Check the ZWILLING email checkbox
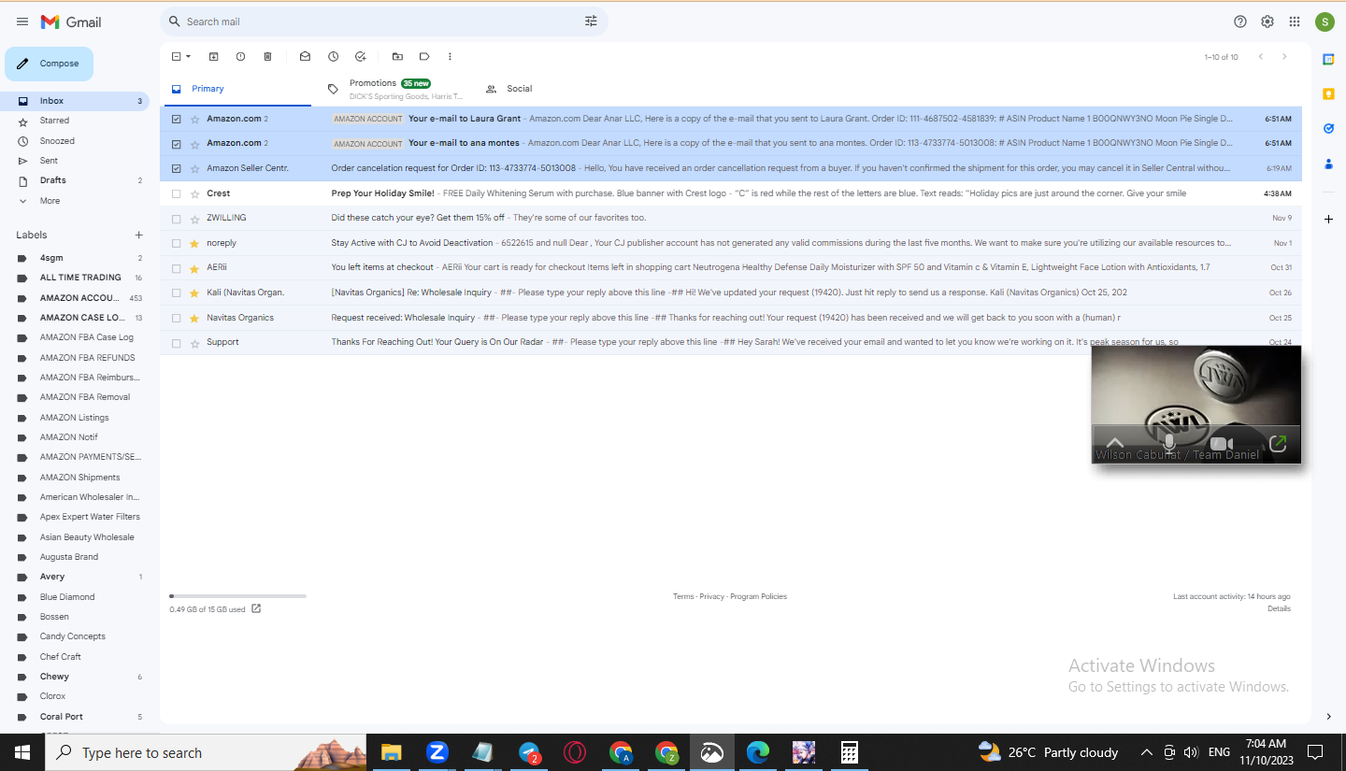 176,218
